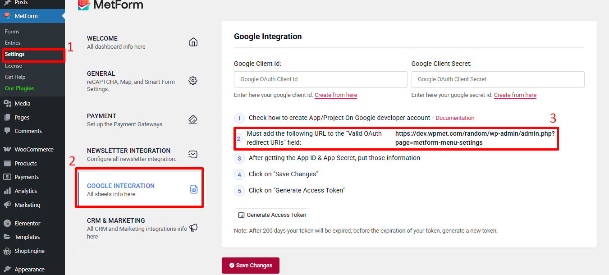Switch to the GOOGLE INTEGRATION section

coord(120,185)
